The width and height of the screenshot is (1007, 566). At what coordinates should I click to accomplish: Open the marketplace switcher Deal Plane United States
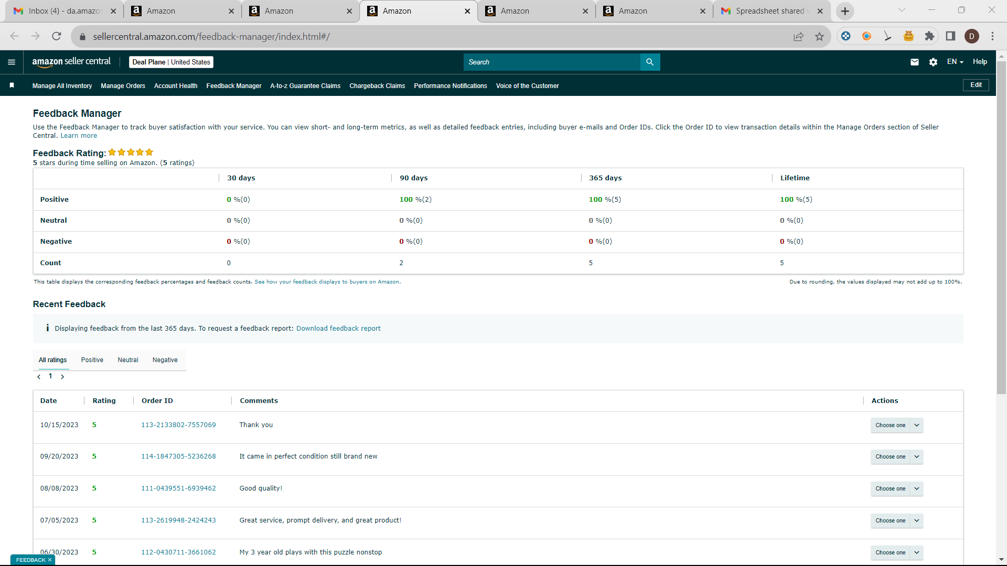tap(172, 62)
